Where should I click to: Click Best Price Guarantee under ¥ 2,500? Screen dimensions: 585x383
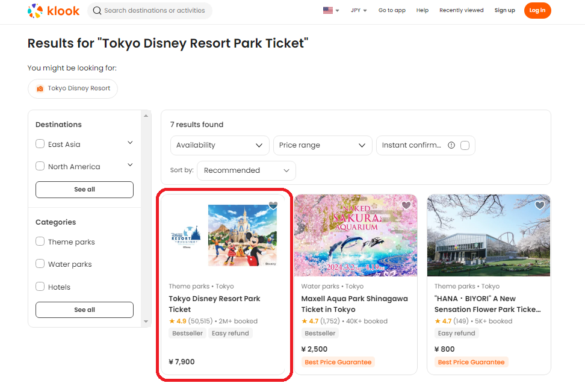(x=338, y=362)
